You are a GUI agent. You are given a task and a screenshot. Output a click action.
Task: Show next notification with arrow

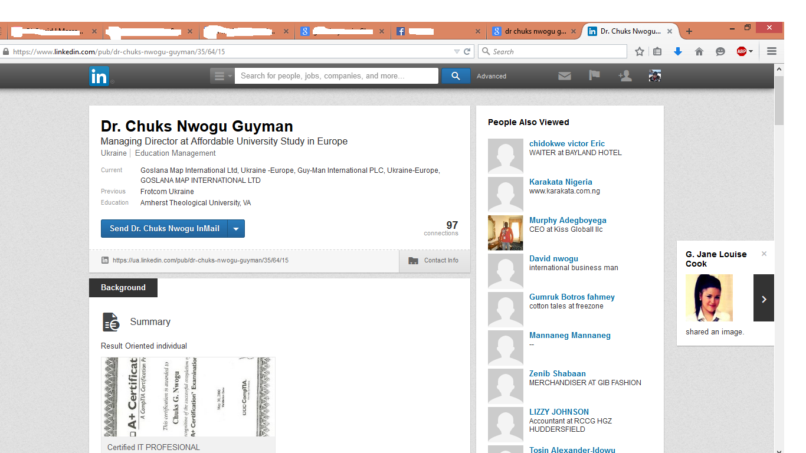pyautogui.click(x=764, y=298)
